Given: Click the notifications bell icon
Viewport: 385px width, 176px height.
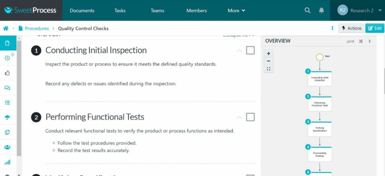Looking at the screenshot, I should point(321,11).
